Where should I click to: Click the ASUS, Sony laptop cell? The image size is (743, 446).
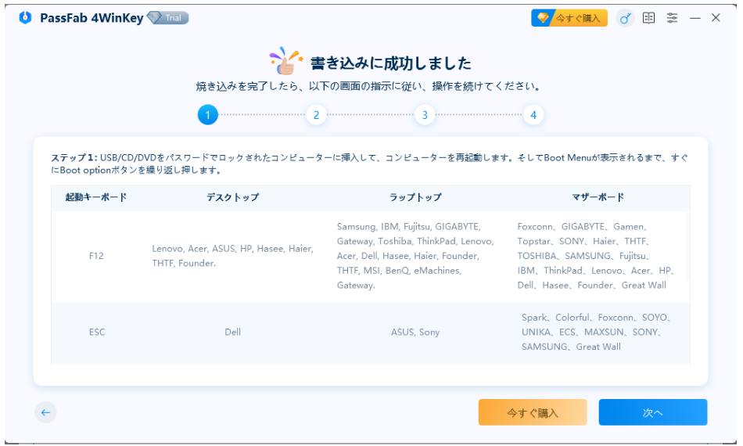pos(415,333)
